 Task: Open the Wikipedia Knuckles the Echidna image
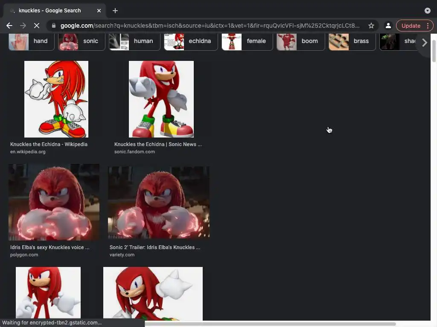tap(56, 99)
